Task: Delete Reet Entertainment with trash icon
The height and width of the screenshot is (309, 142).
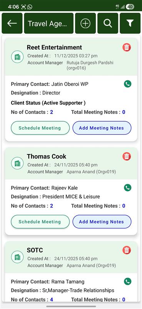Action: 127,48
